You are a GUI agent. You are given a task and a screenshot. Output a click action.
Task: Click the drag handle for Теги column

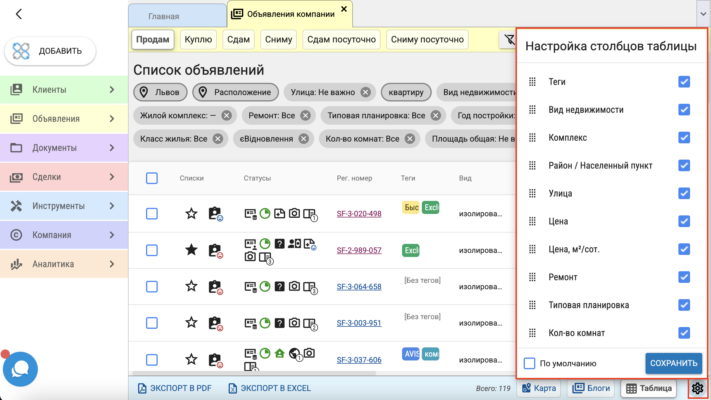(x=532, y=82)
